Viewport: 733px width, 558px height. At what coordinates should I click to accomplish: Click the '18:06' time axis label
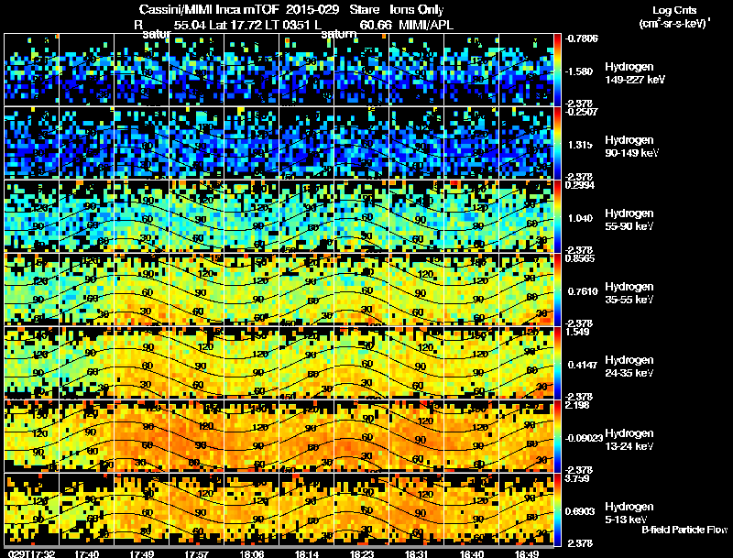tap(251, 553)
